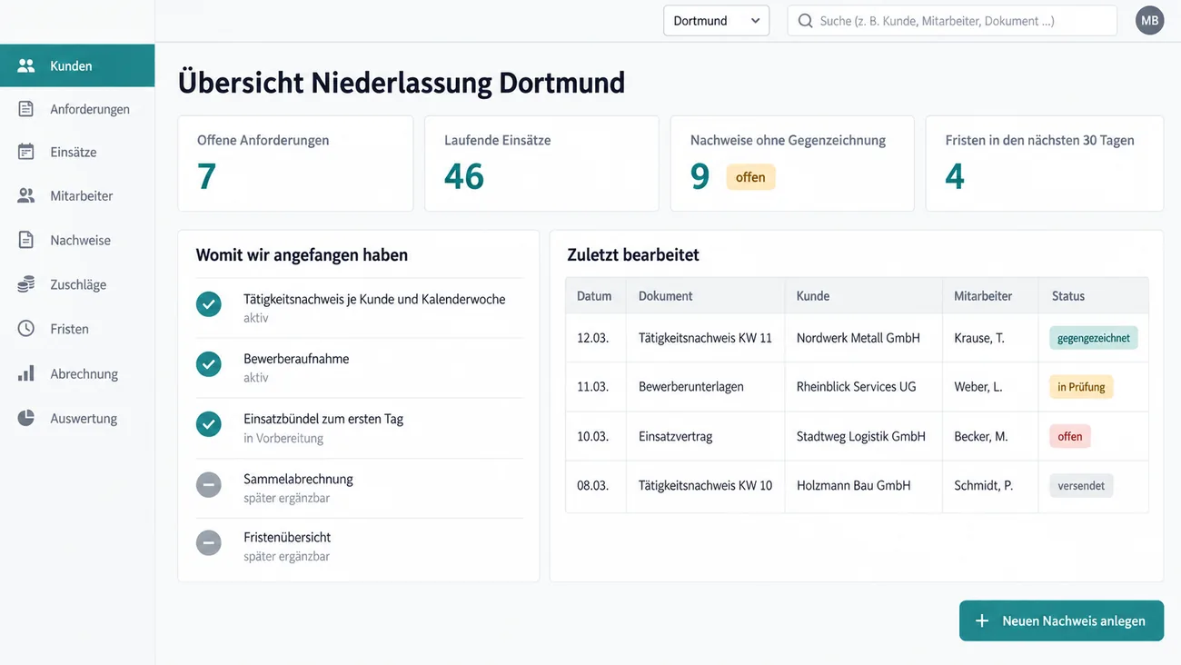Open the MB user avatar
The height and width of the screenshot is (665, 1181).
coord(1150,20)
